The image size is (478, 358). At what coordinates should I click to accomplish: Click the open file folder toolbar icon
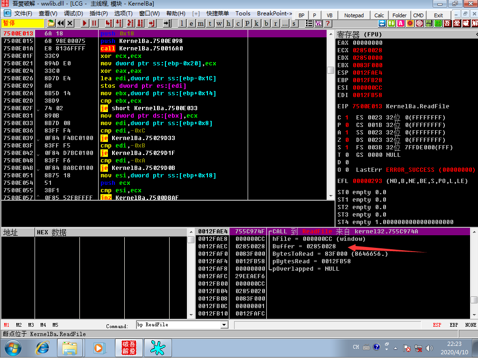(x=51, y=23)
